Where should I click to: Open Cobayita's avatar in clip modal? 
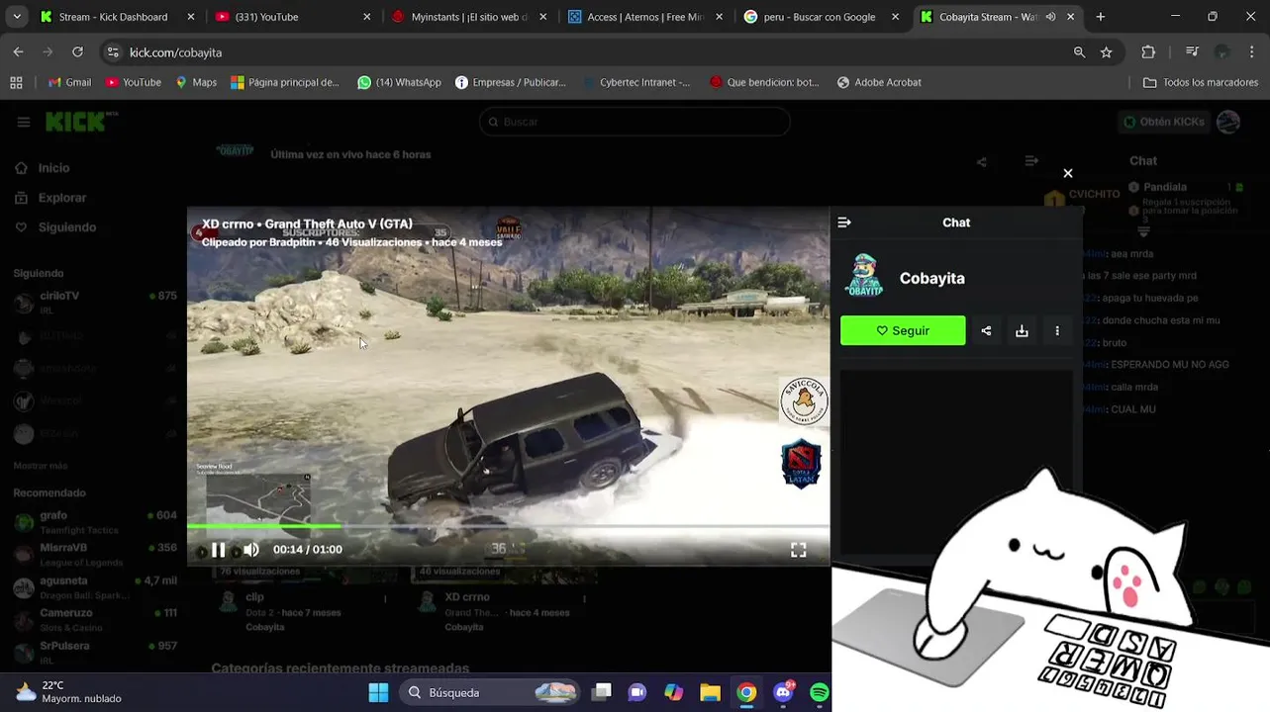point(864,277)
